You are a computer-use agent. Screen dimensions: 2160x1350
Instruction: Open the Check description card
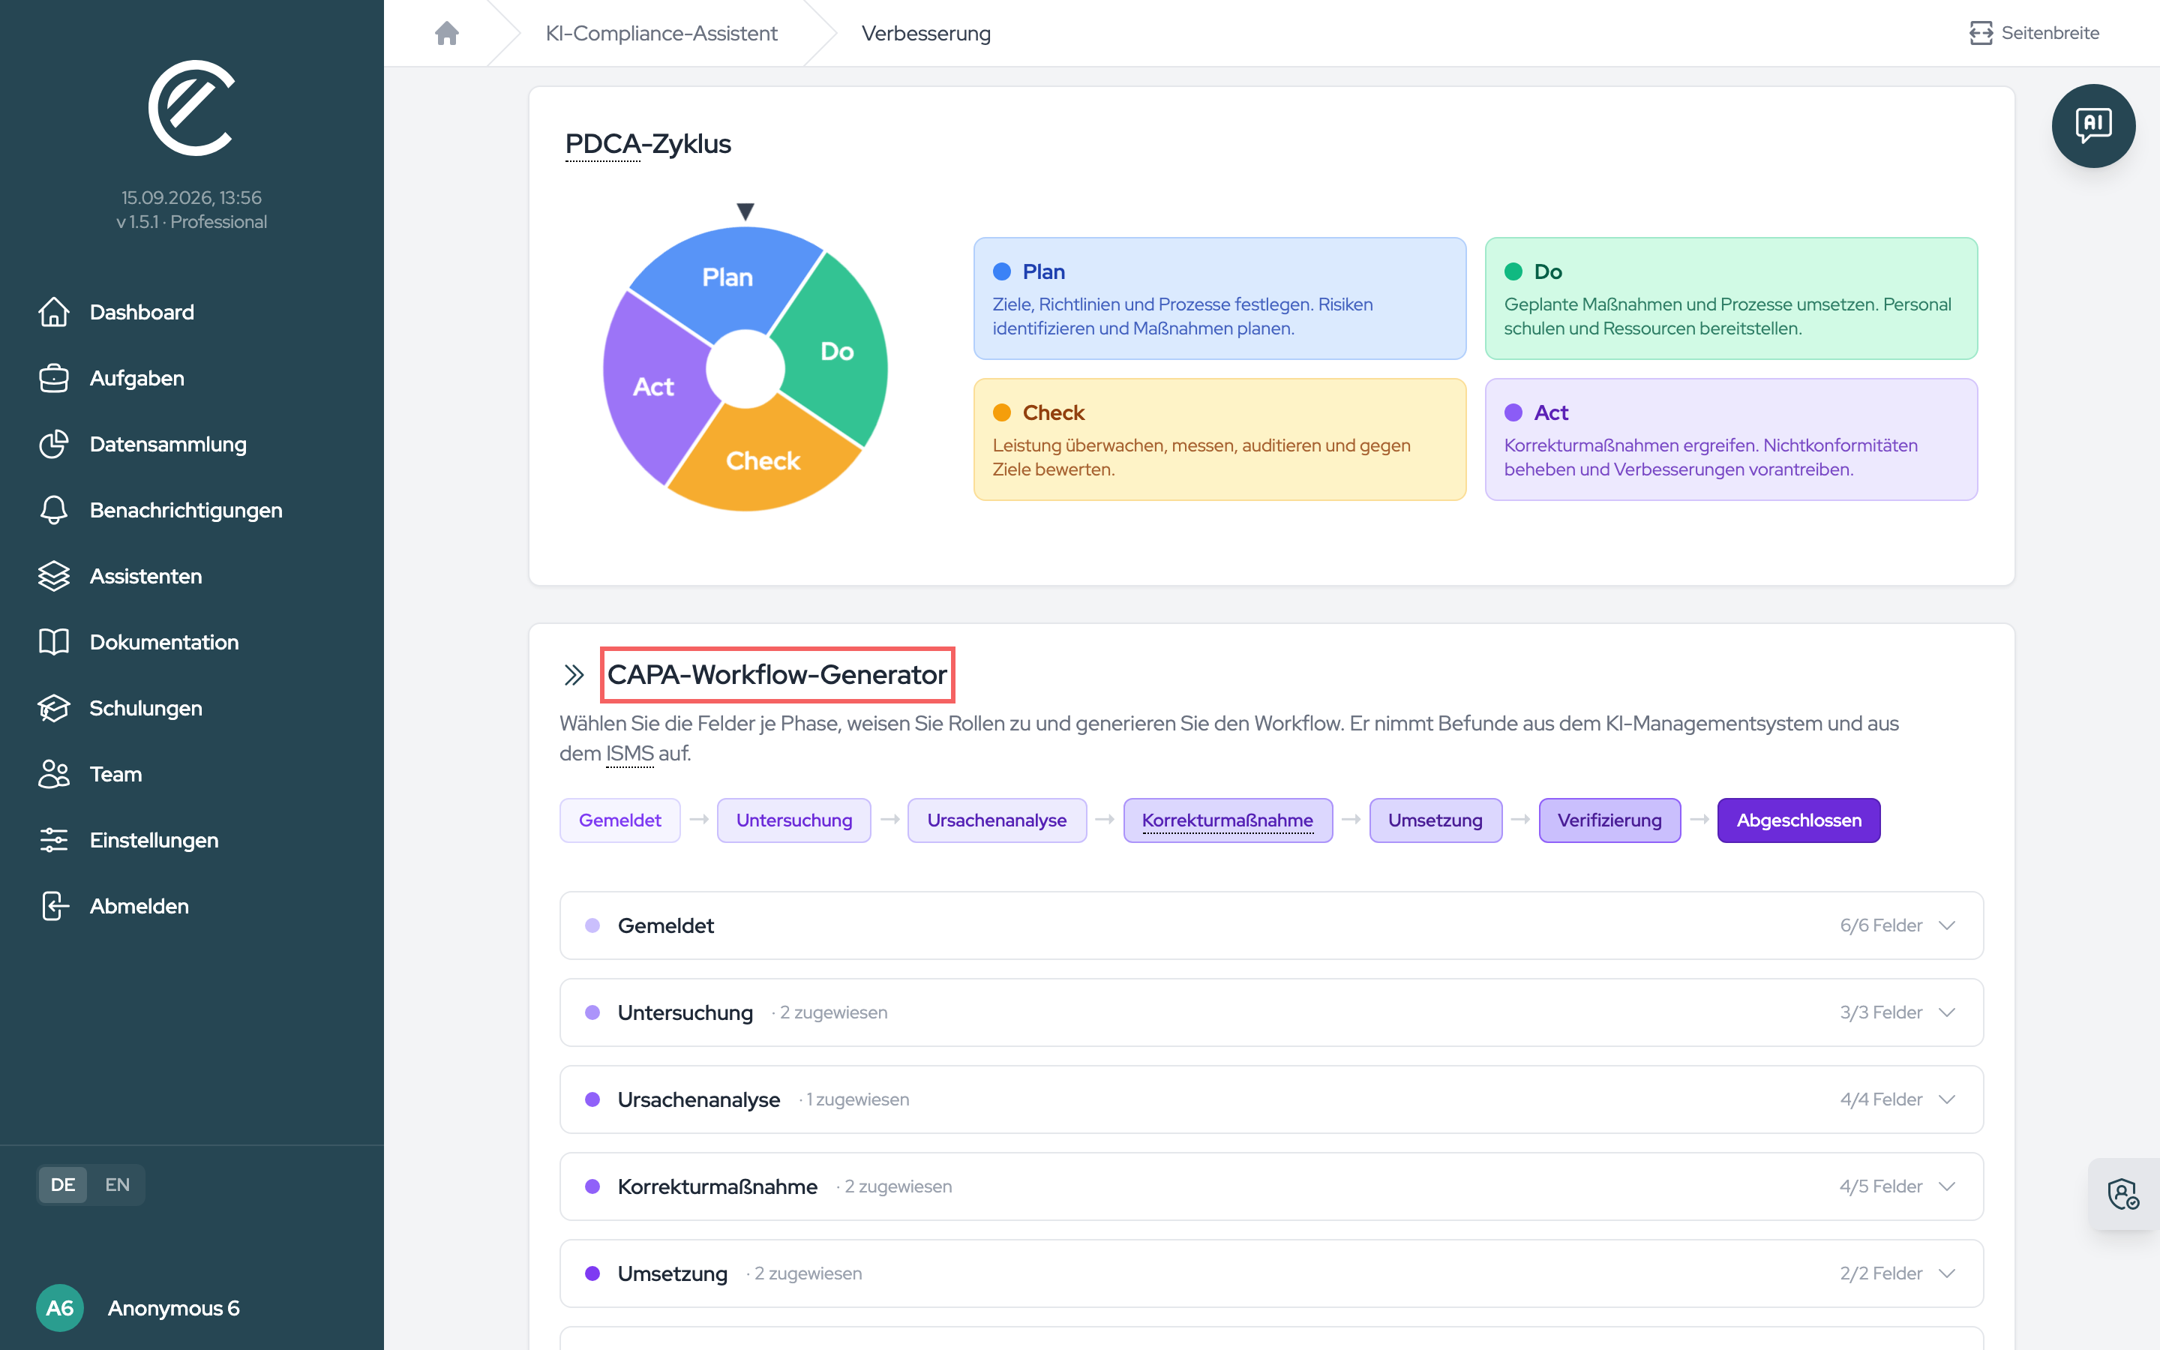pos(1219,439)
